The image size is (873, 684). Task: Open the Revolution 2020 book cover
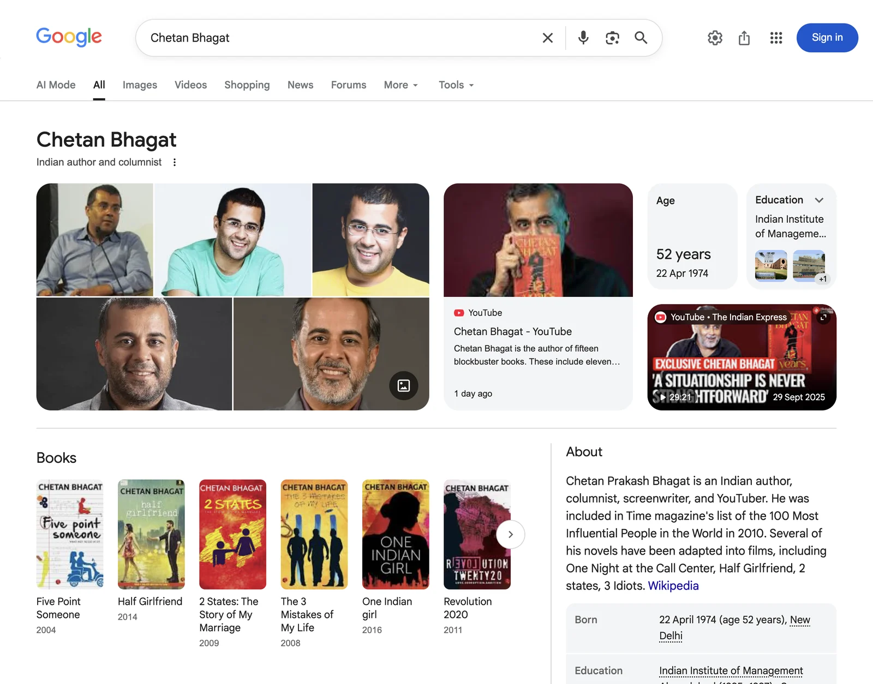(x=477, y=534)
